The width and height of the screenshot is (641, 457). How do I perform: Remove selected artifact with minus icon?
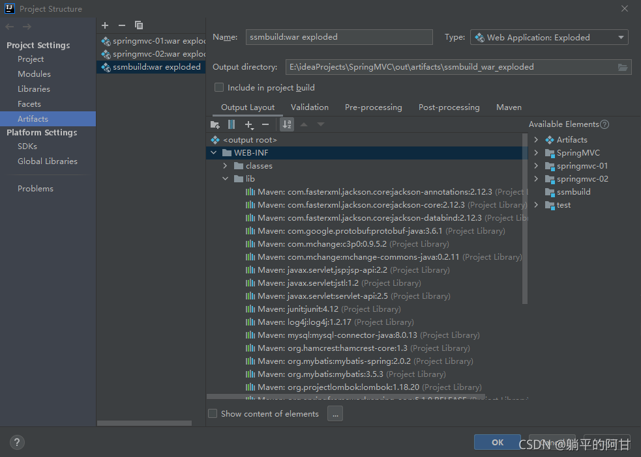click(x=122, y=25)
